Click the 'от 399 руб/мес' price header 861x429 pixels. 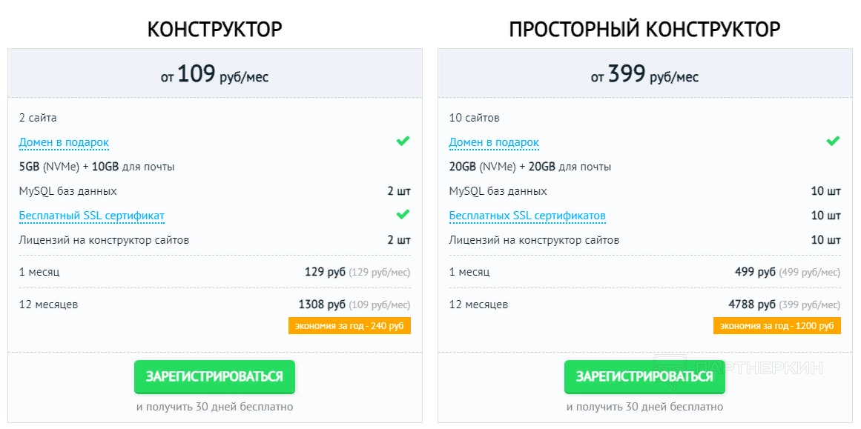(x=644, y=75)
